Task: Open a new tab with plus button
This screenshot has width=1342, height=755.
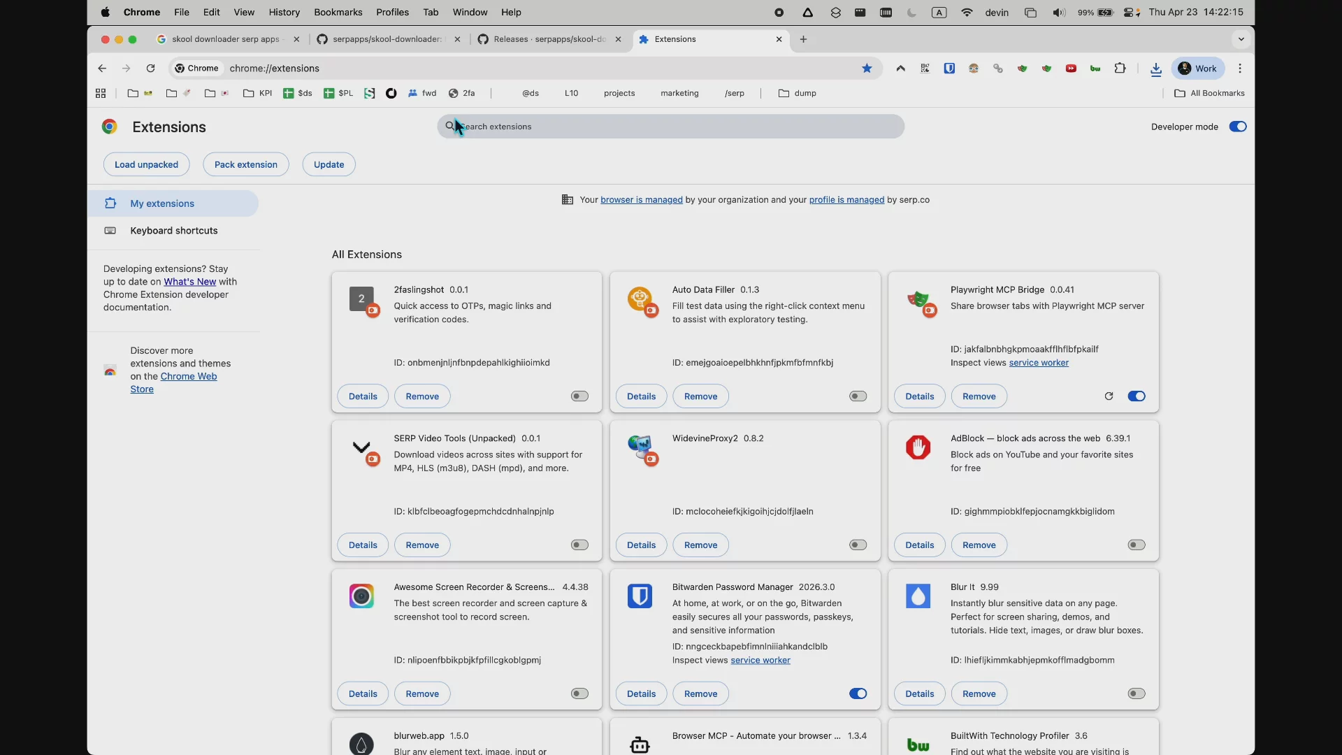Action: tap(803, 39)
